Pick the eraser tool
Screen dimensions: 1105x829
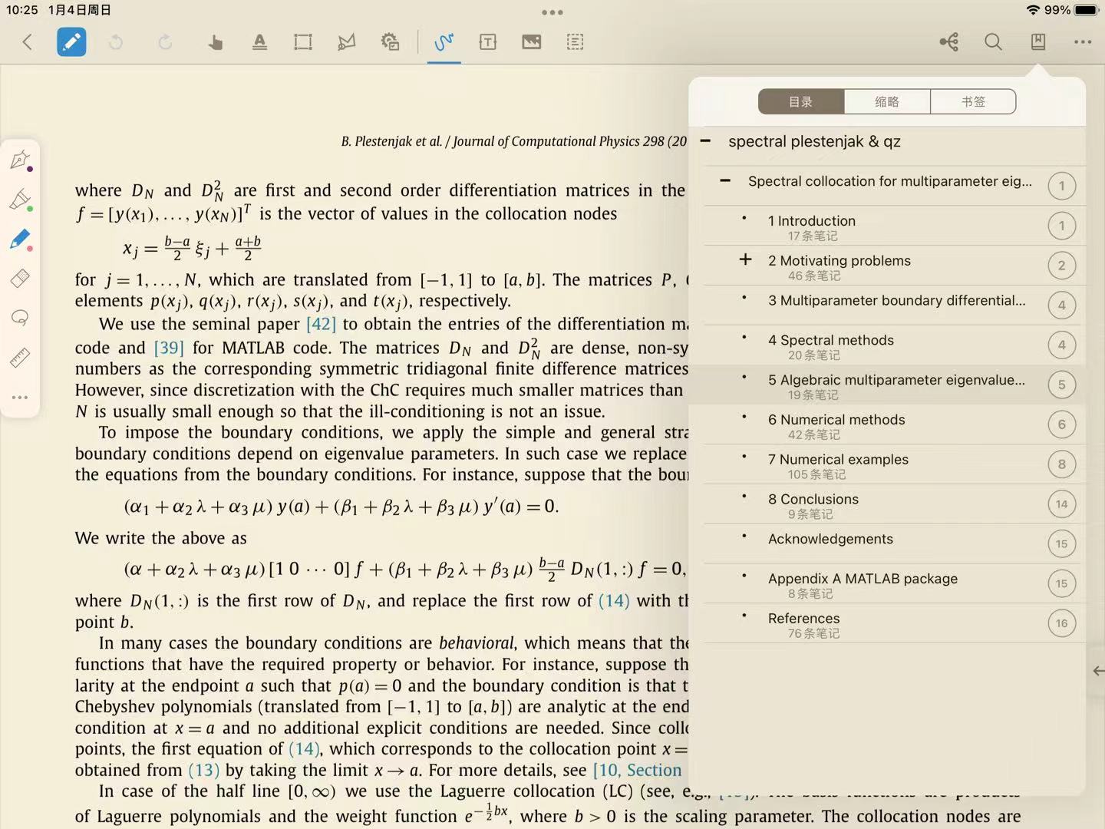(20, 278)
